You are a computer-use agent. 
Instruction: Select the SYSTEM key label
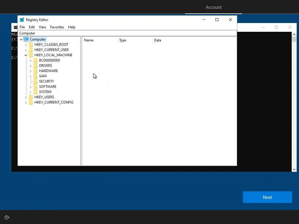click(45, 92)
